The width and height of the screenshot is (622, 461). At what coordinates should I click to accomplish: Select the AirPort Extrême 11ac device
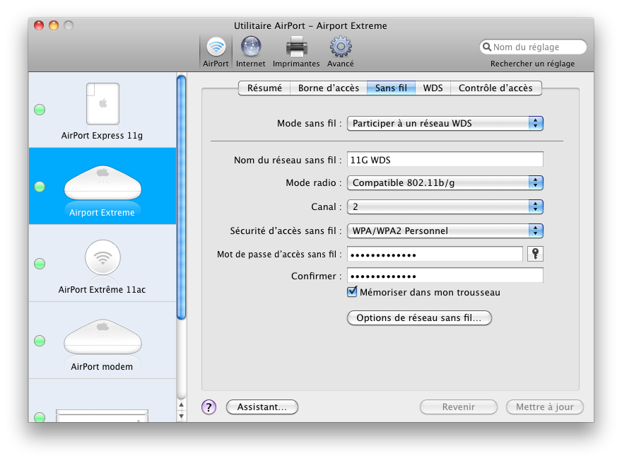click(102, 264)
